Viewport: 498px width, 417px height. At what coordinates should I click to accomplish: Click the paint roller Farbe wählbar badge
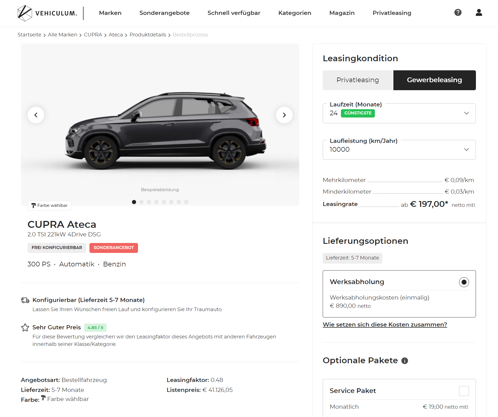point(49,205)
